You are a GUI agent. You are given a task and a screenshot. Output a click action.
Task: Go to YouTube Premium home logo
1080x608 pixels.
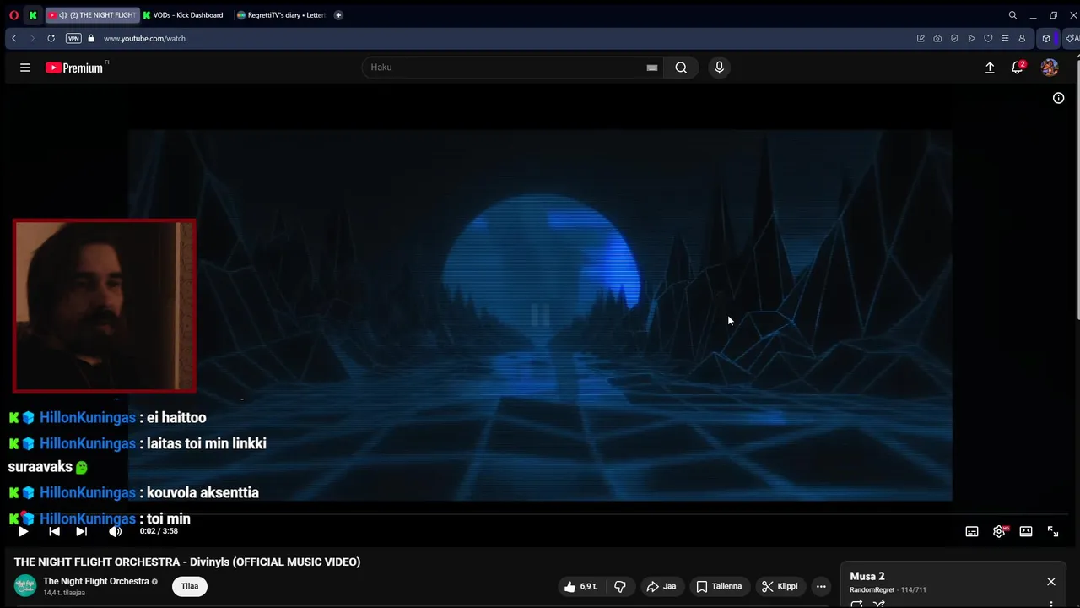pyautogui.click(x=74, y=68)
